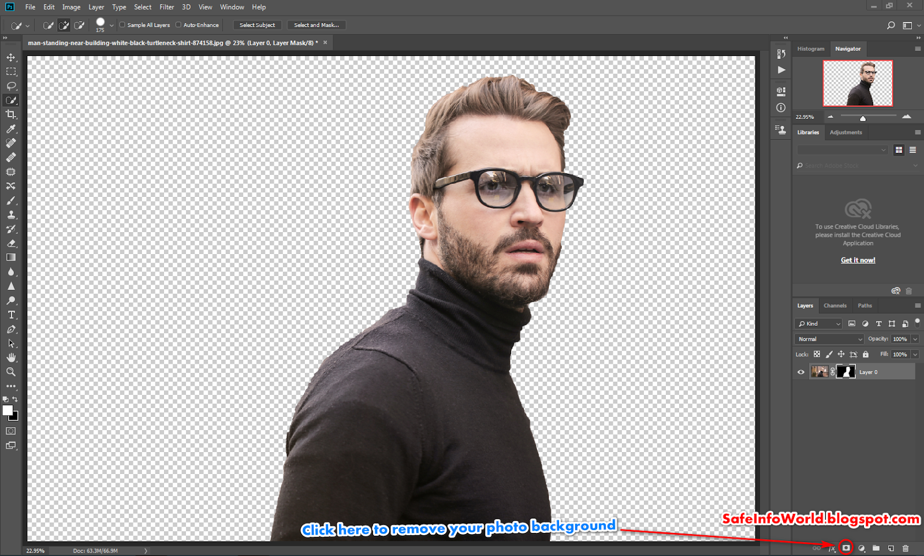Open the Normal blending mode dropdown

(x=829, y=339)
